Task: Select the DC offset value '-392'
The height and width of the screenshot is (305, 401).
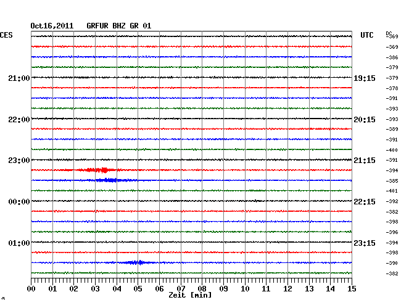Action: [x=392, y=201]
